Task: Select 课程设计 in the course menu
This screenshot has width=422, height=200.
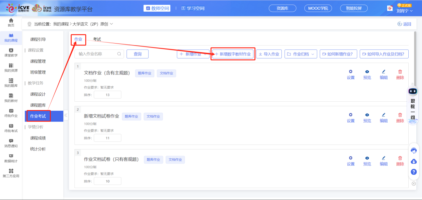Action: (38, 94)
